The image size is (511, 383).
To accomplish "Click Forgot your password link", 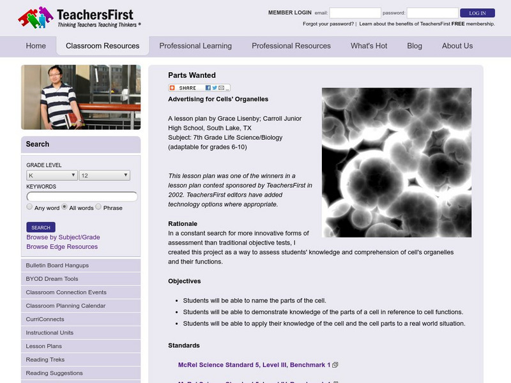I will (328, 24).
